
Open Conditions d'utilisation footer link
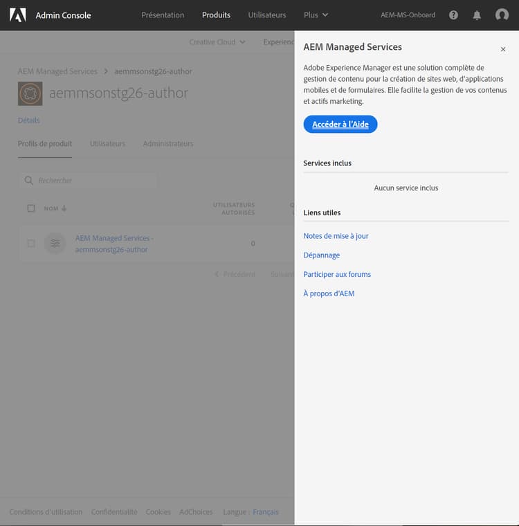pyautogui.click(x=46, y=512)
